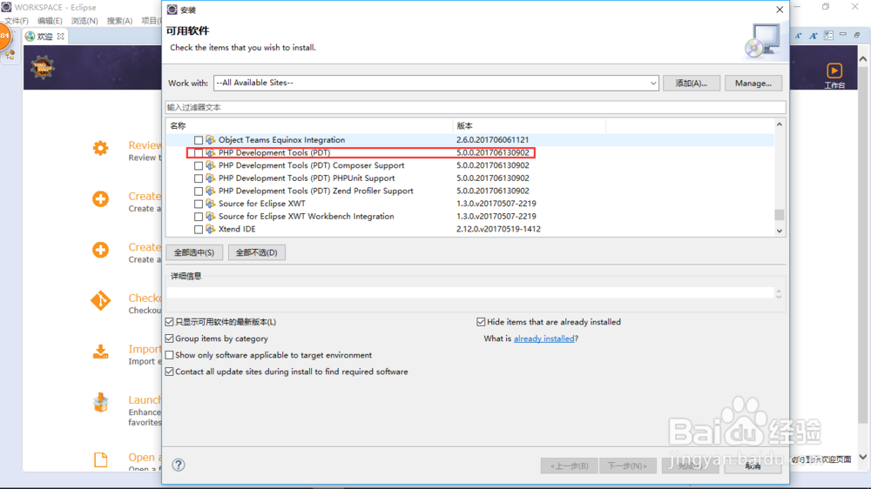Open the already installed link

click(544, 338)
